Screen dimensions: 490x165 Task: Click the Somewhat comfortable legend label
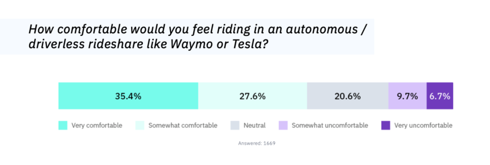click(183, 126)
